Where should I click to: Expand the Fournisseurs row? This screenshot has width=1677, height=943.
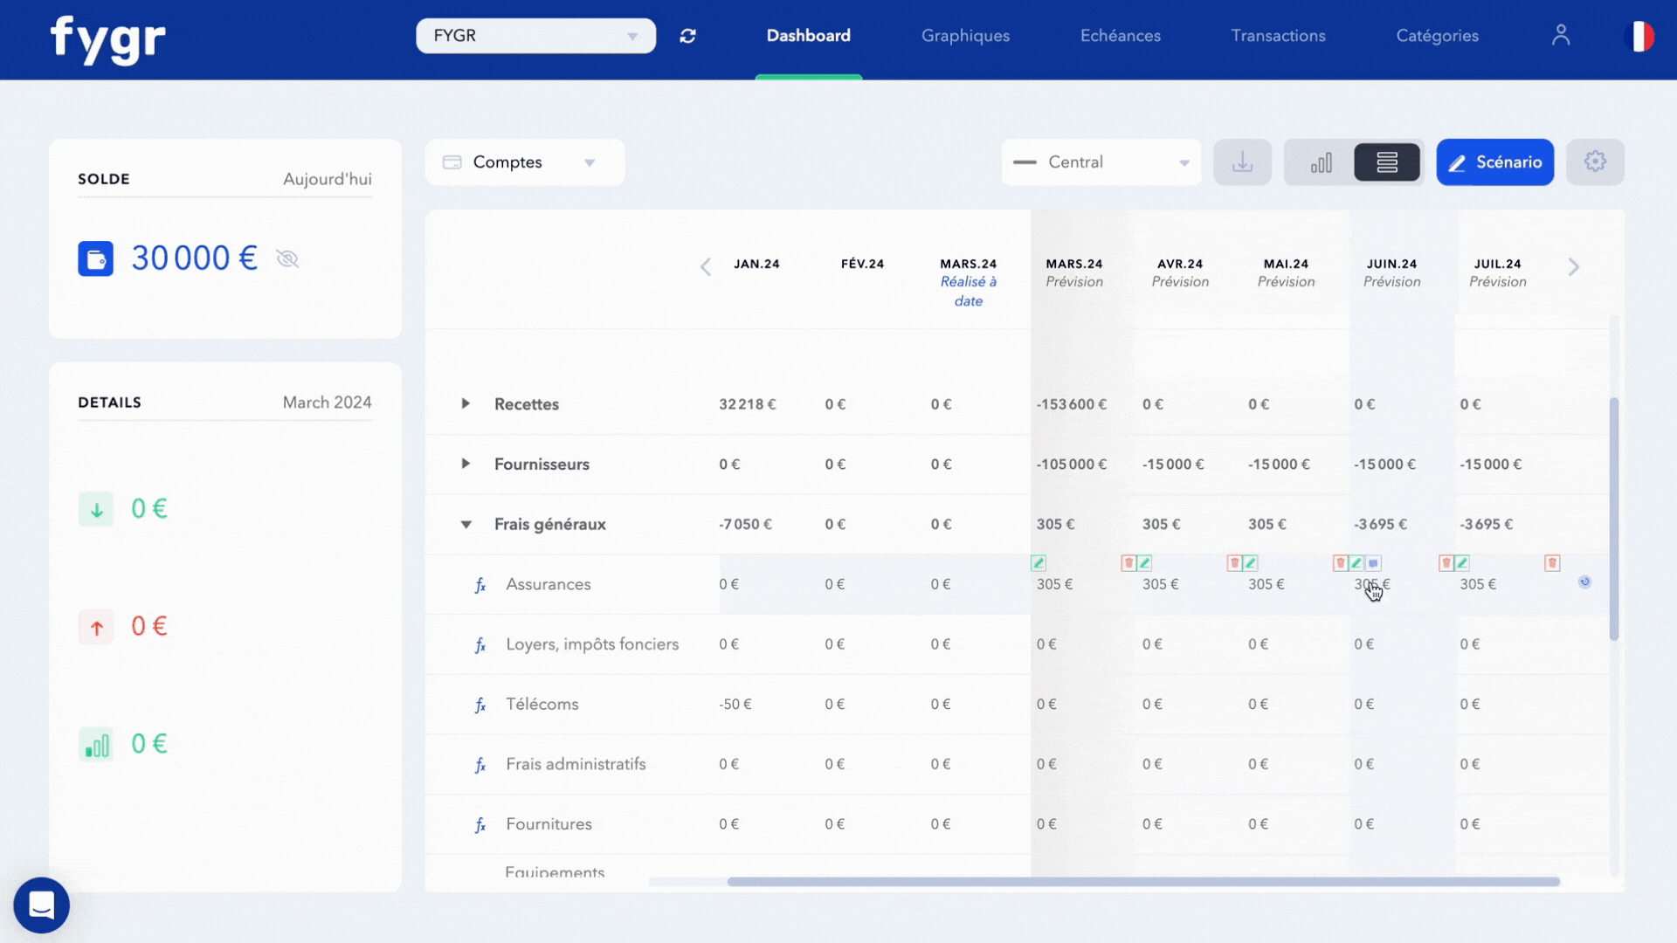pyautogui.click(x=466, y=464)
